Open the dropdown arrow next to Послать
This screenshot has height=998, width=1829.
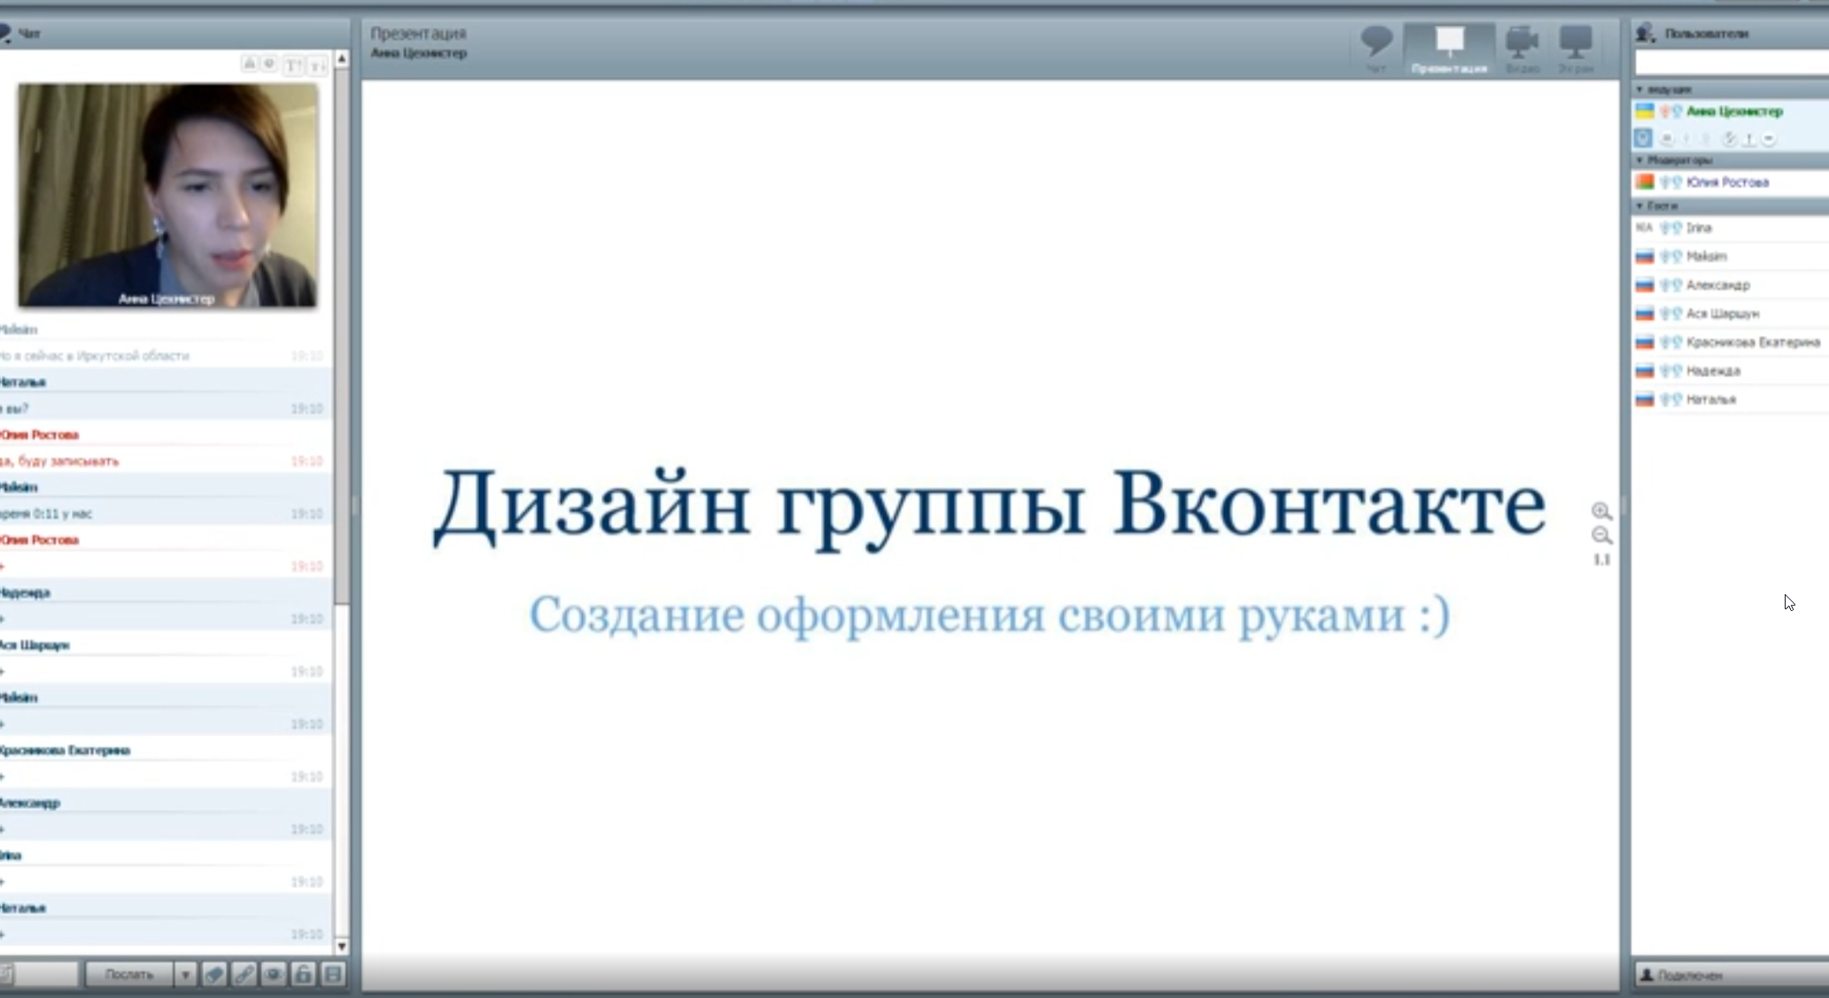point(185,974)
